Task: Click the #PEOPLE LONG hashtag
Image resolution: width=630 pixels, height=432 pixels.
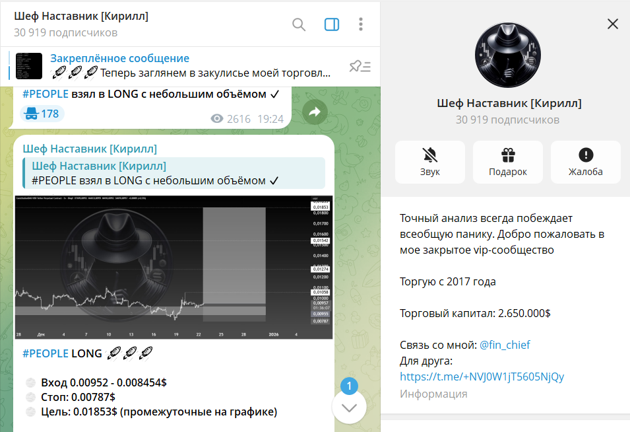Action: pyautogui.click(x=46, y=353)
